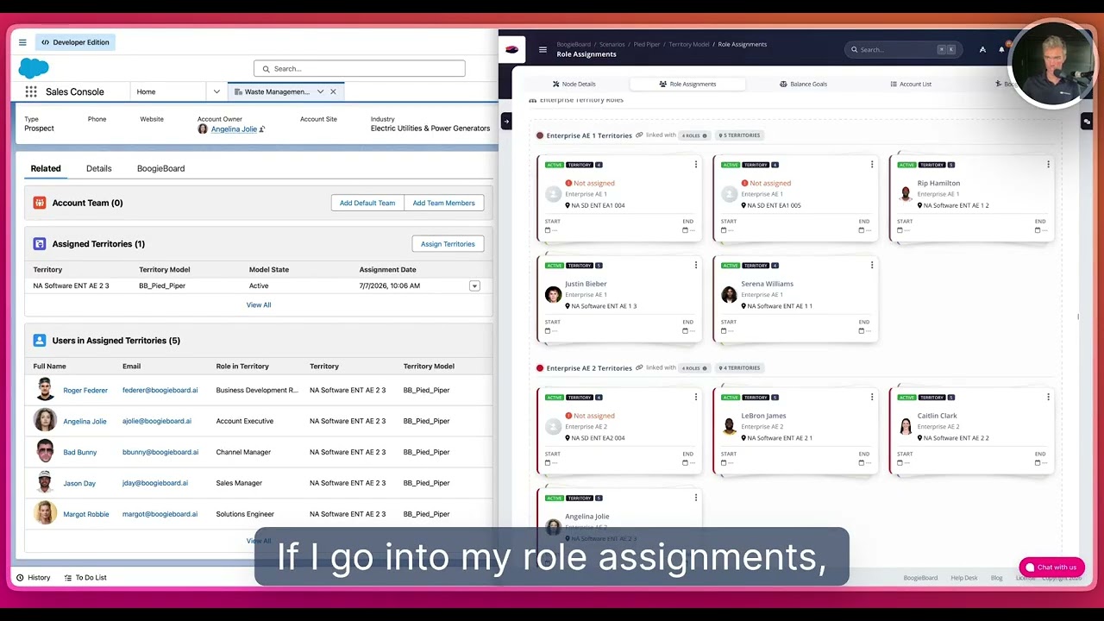Click Add Team Members button
Screen dimensions: 1104x621
(x=444, y=203)
